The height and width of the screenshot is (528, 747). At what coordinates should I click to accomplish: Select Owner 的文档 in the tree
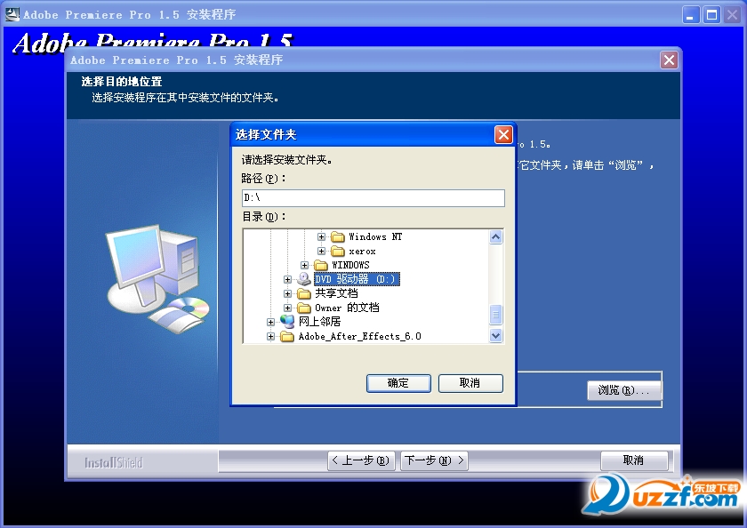click(347, 308)
